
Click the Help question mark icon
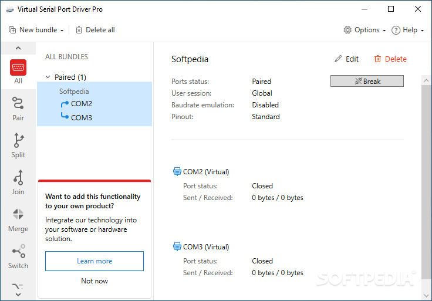tap(396, 30)
